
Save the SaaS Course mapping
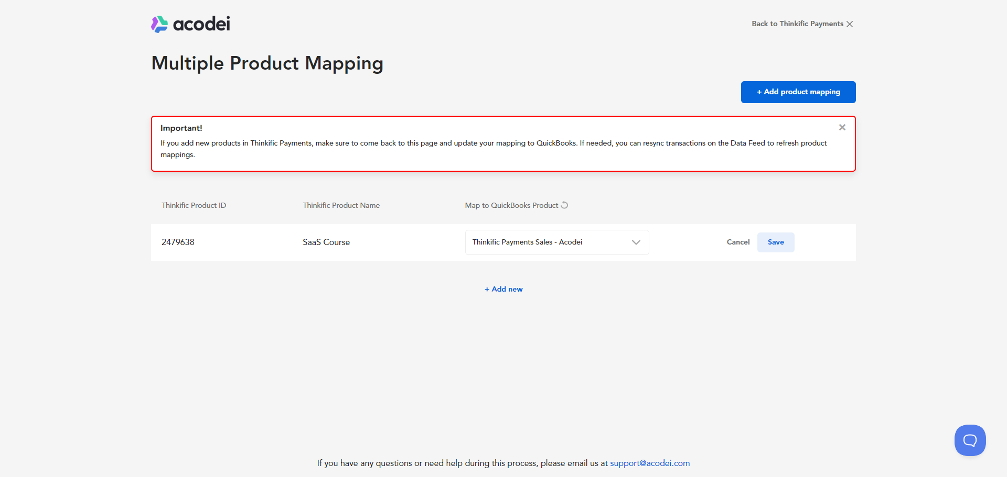pos(776,242)
